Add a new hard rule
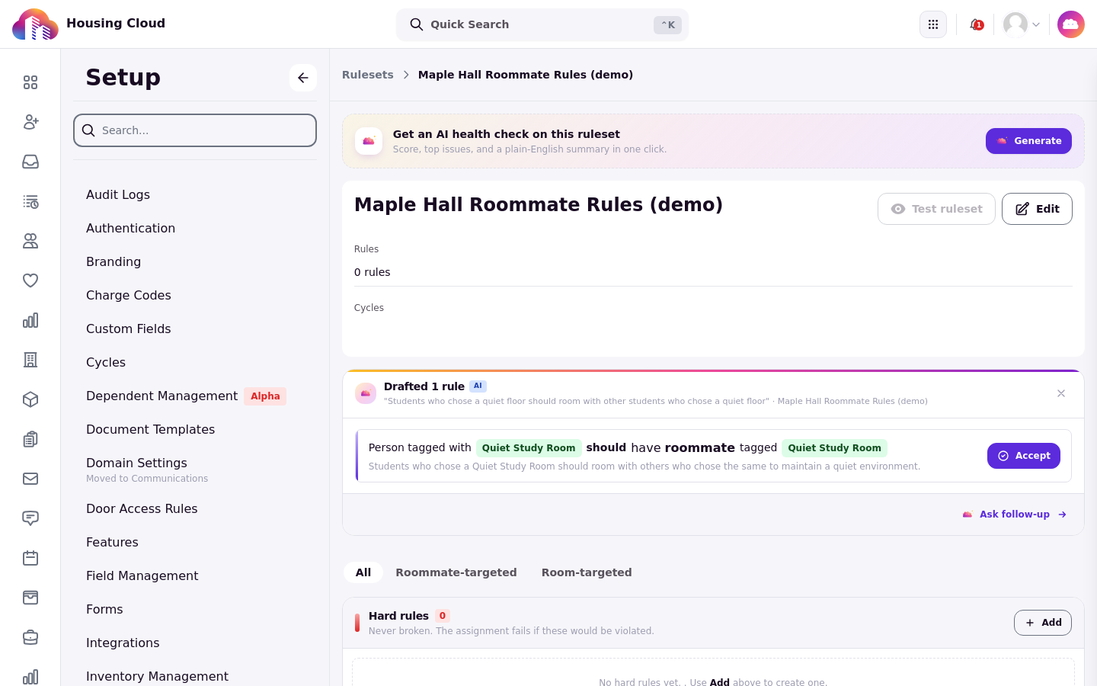This screenshot has width=1097, height=686. pyautogui.click(x=1043, y=623)
